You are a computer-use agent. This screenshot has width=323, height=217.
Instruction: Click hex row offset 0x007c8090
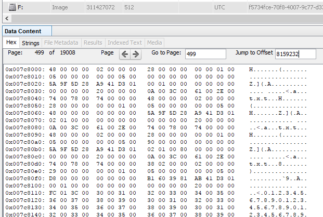[x=25, y=135]
